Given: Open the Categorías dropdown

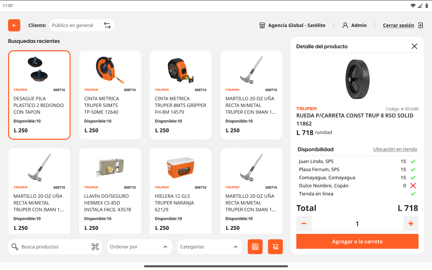Looking at the screenshot, I should tap(210, 247).
